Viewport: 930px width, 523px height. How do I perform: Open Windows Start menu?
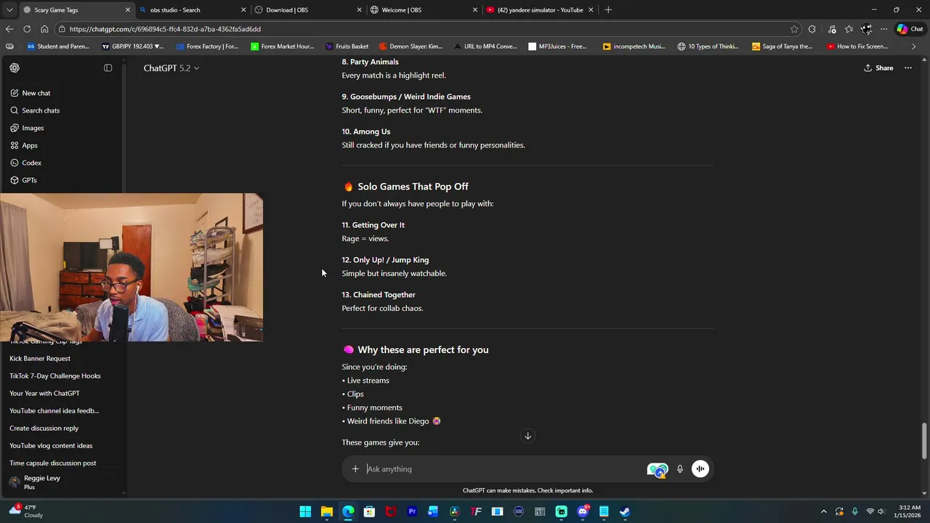pos(305,511)
